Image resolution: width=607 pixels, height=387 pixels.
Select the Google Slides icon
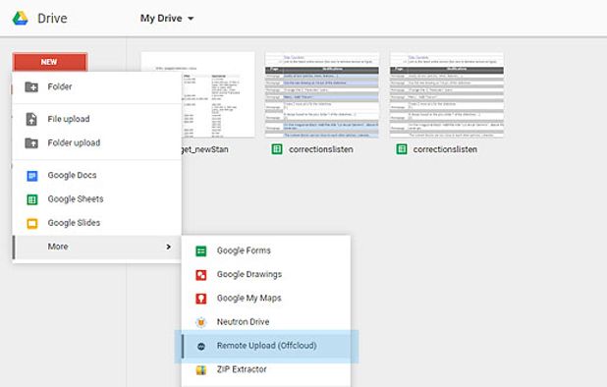coord(32,223)
